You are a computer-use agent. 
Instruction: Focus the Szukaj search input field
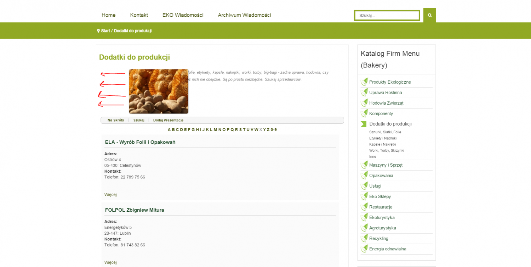[387, 16]
